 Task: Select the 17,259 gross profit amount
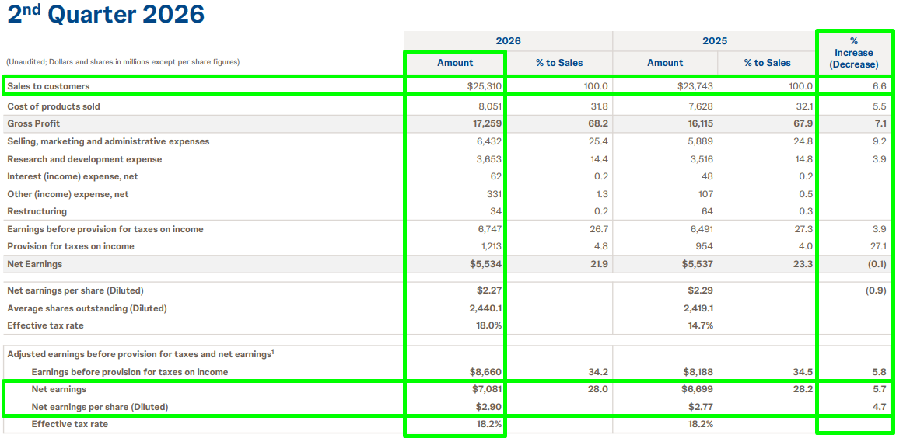486,123
